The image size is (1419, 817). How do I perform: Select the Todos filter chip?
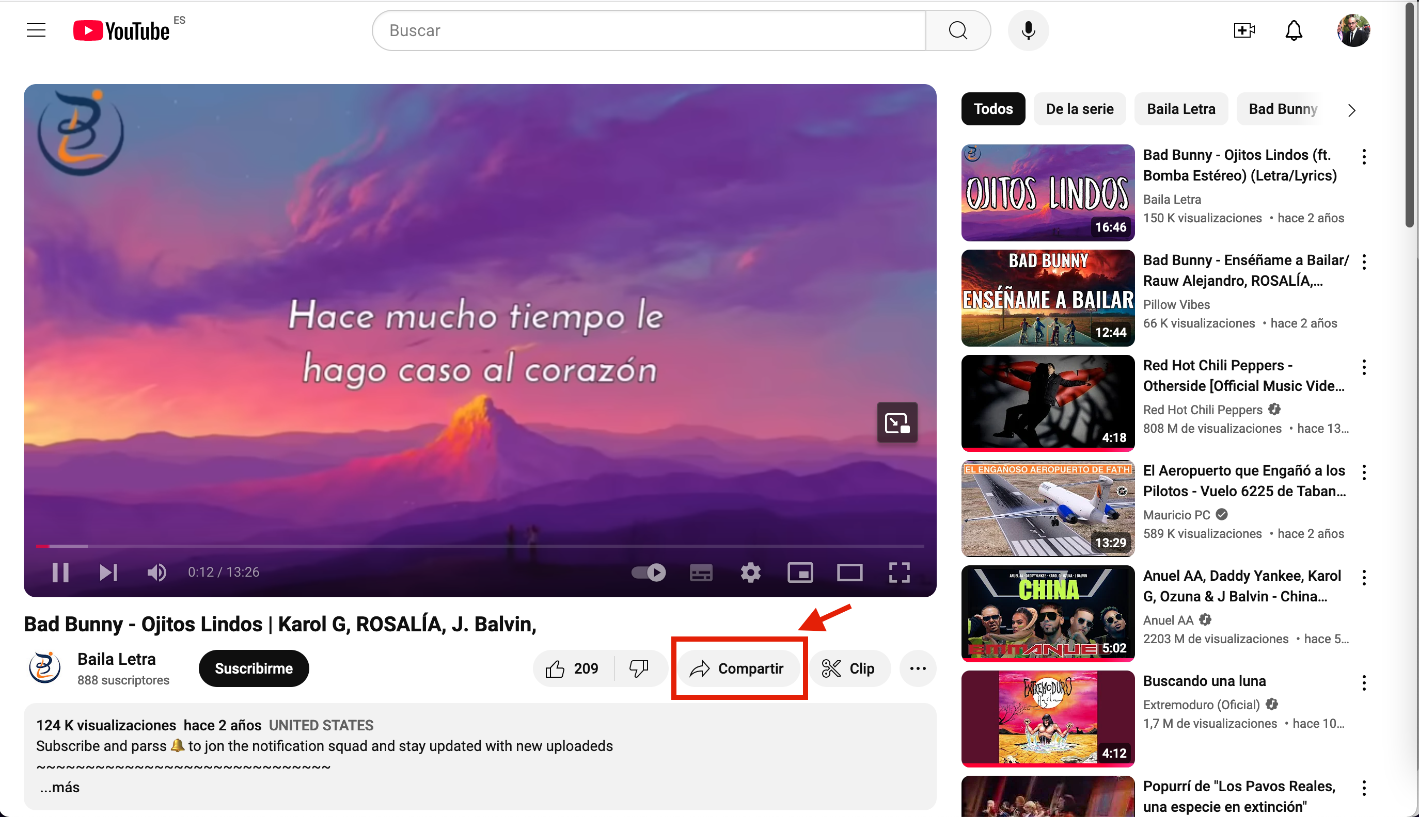tap(992, 109)
